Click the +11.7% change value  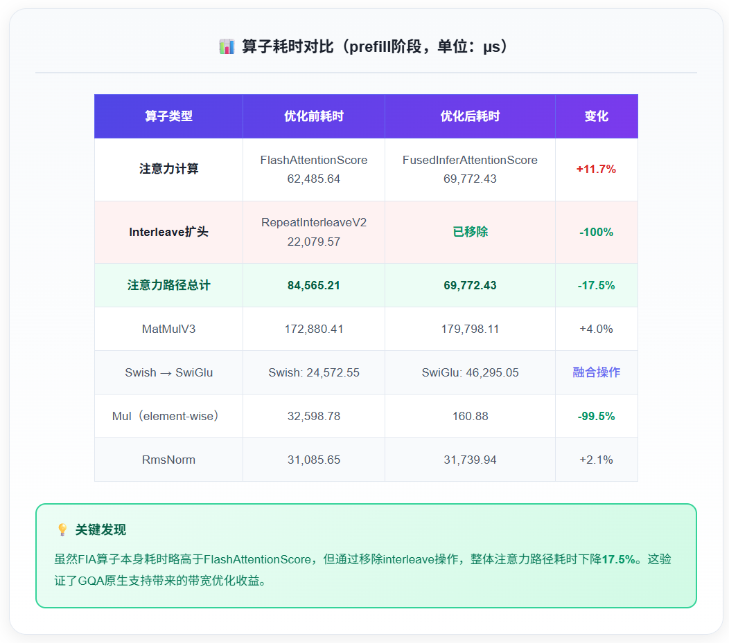(597, 169)
